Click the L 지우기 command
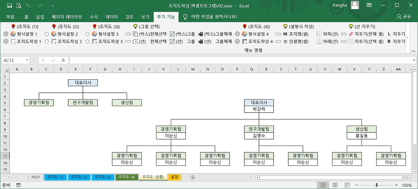This screenshot has height=189, width=418. pos(396,34)
